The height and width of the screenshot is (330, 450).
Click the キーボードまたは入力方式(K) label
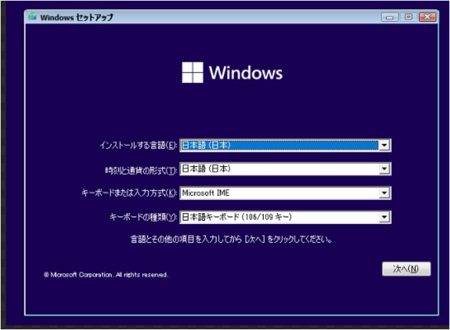point(129,193)
